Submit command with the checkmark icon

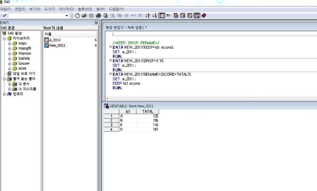point(4,15)
